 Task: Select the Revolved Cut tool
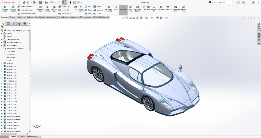54,8
